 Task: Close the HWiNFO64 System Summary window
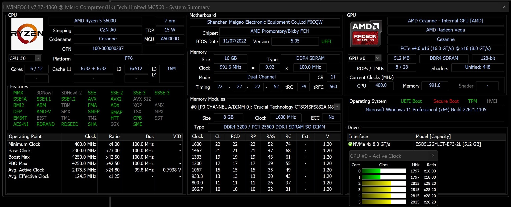[x=504, y=7]
